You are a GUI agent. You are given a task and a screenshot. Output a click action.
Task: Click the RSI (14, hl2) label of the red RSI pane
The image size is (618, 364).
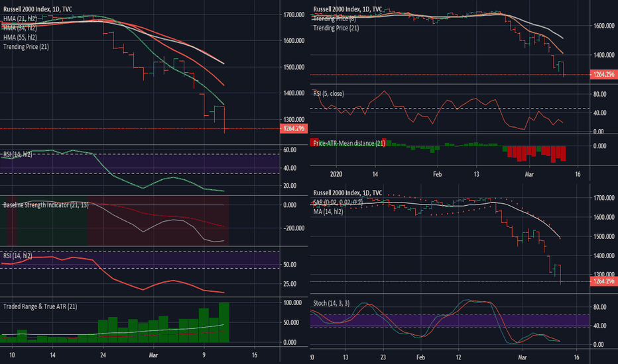[18, 255]
